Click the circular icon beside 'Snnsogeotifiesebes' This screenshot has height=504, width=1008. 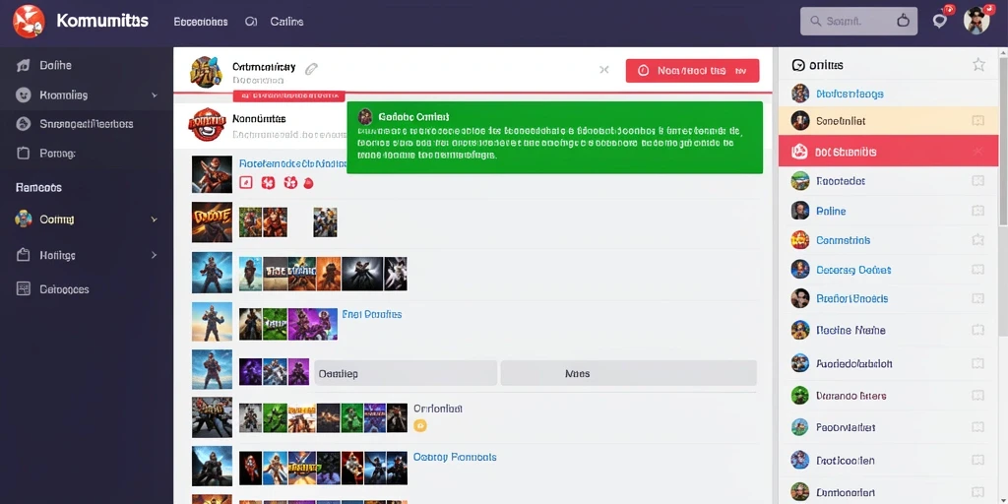pyautogui.click(x=24, y=123)
